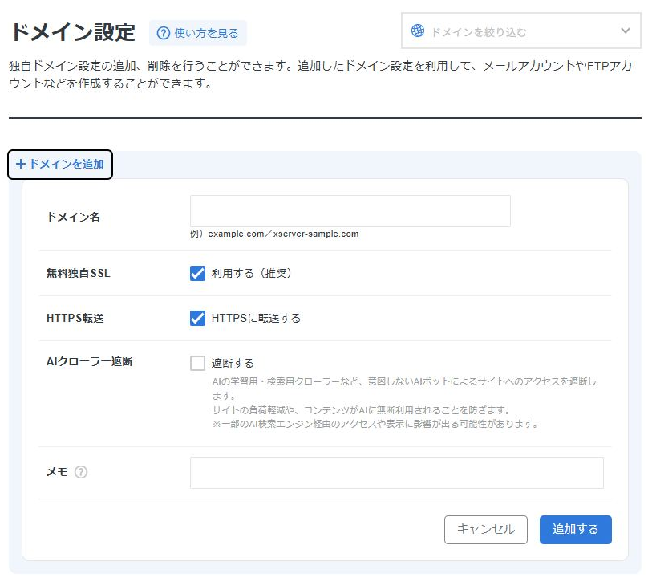The height and width of the screenshot is (578, 648).
Task: Click the ドメイン名 field label
Action: (73, 217)
